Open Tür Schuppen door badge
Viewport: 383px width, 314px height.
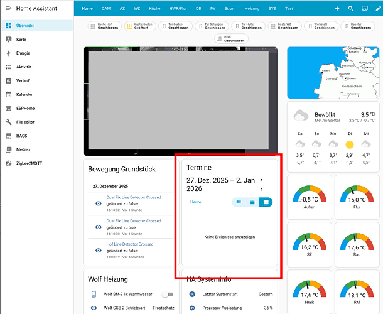(x=212, y=26)
